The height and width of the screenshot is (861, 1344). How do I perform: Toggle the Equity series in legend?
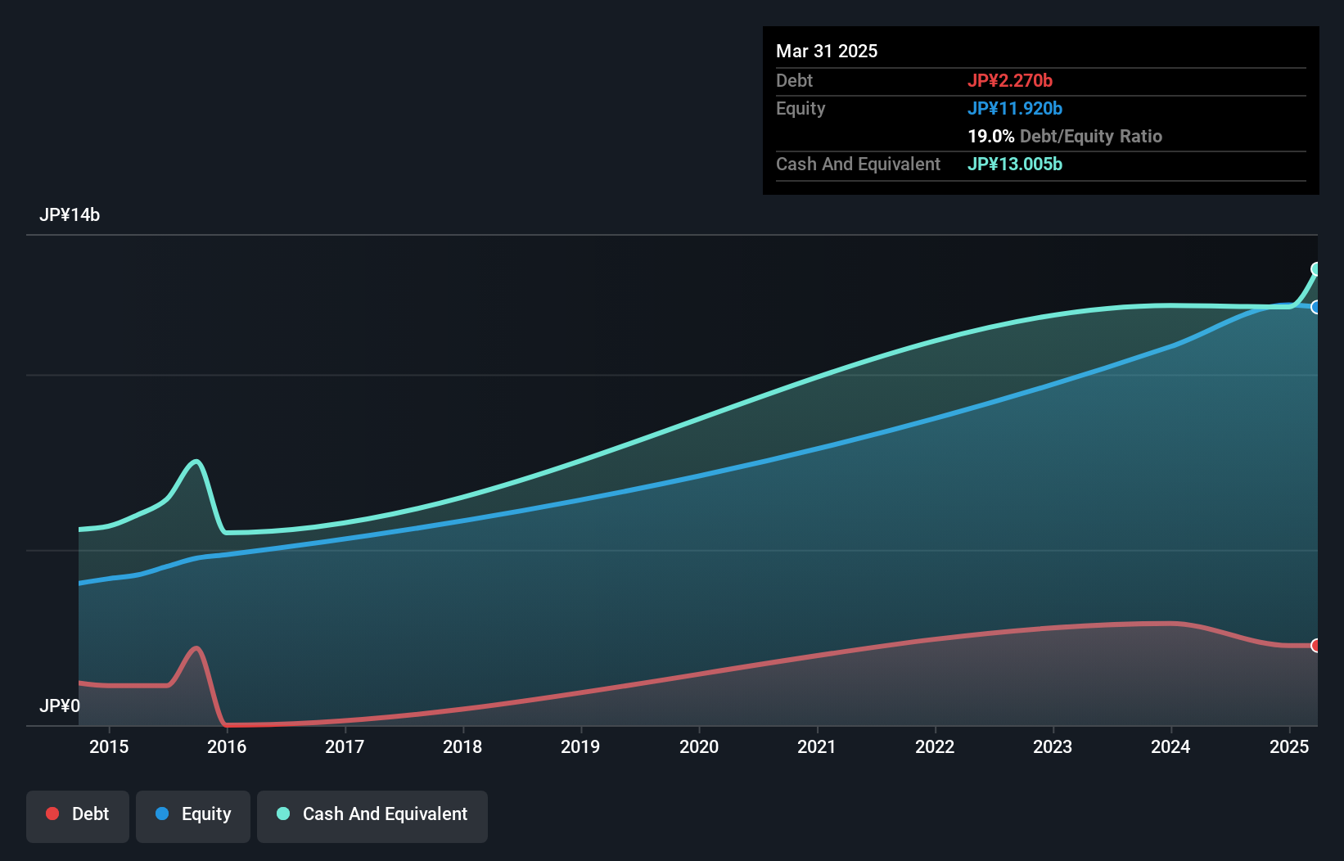(193, 816)
